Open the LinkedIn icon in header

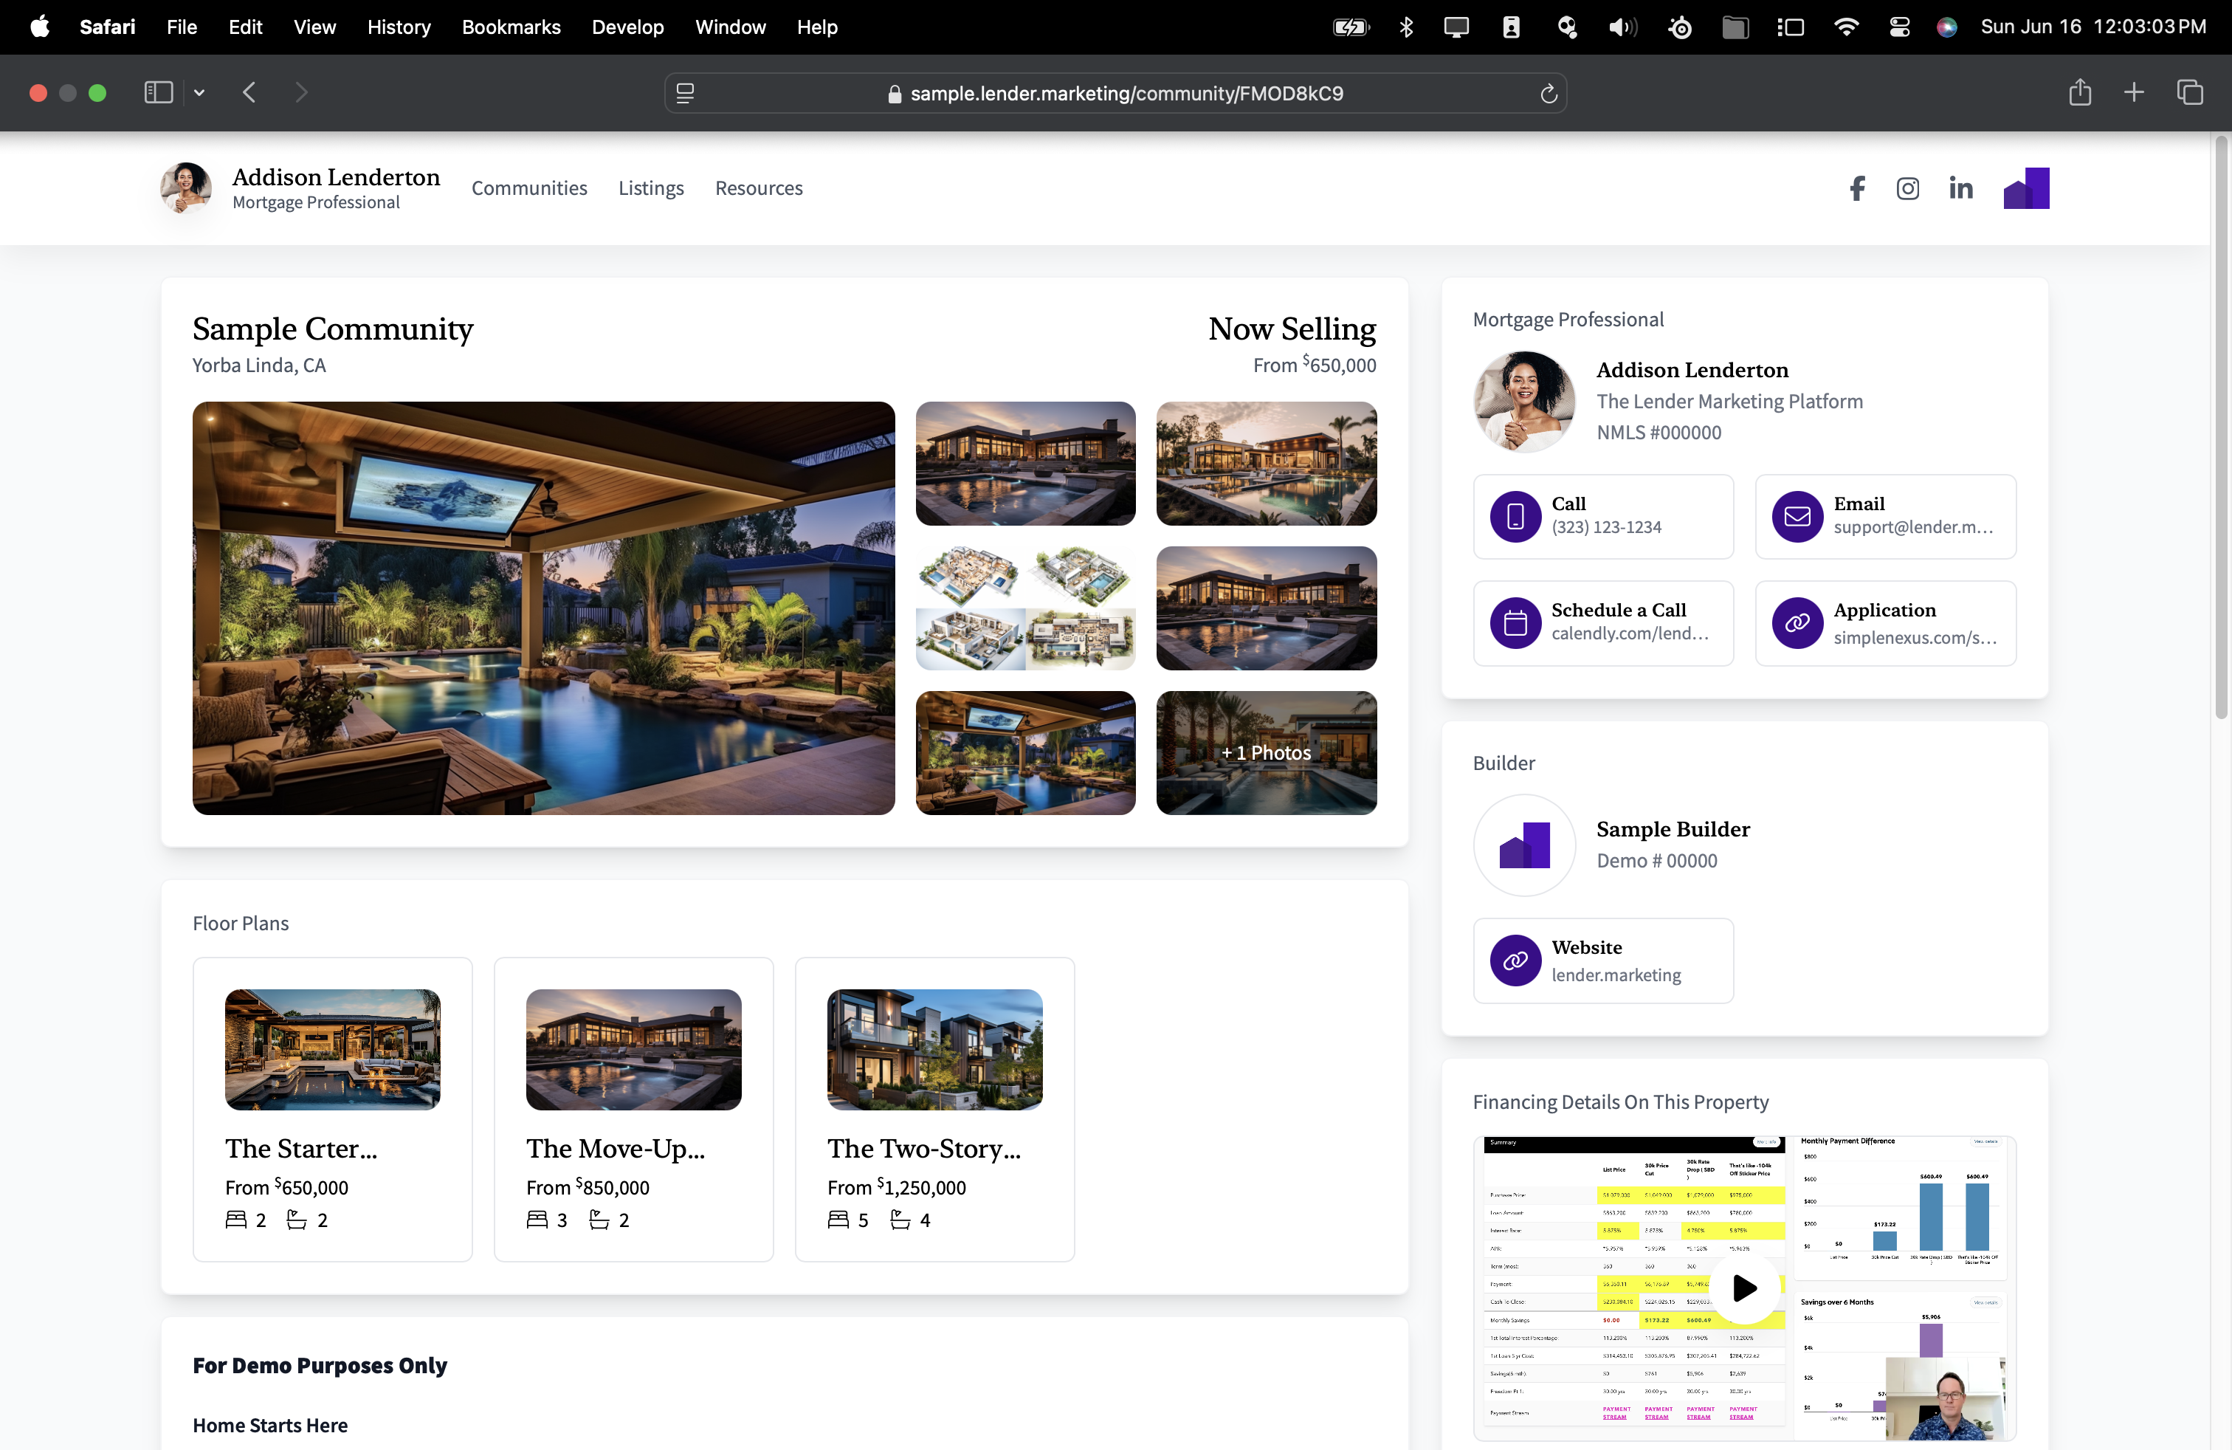(x=1960, y=188)
